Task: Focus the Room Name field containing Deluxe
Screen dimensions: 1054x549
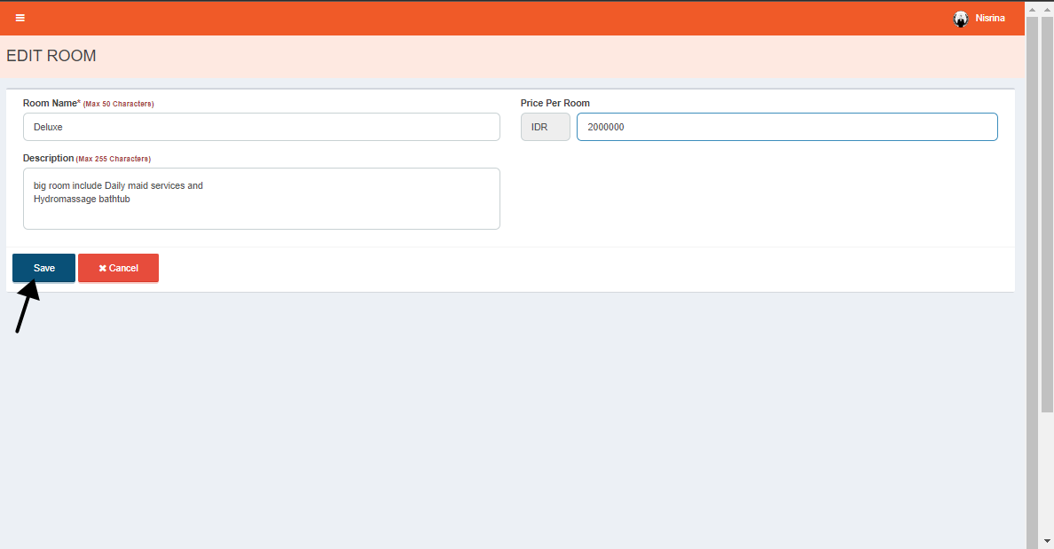Action: coord(261,127)
